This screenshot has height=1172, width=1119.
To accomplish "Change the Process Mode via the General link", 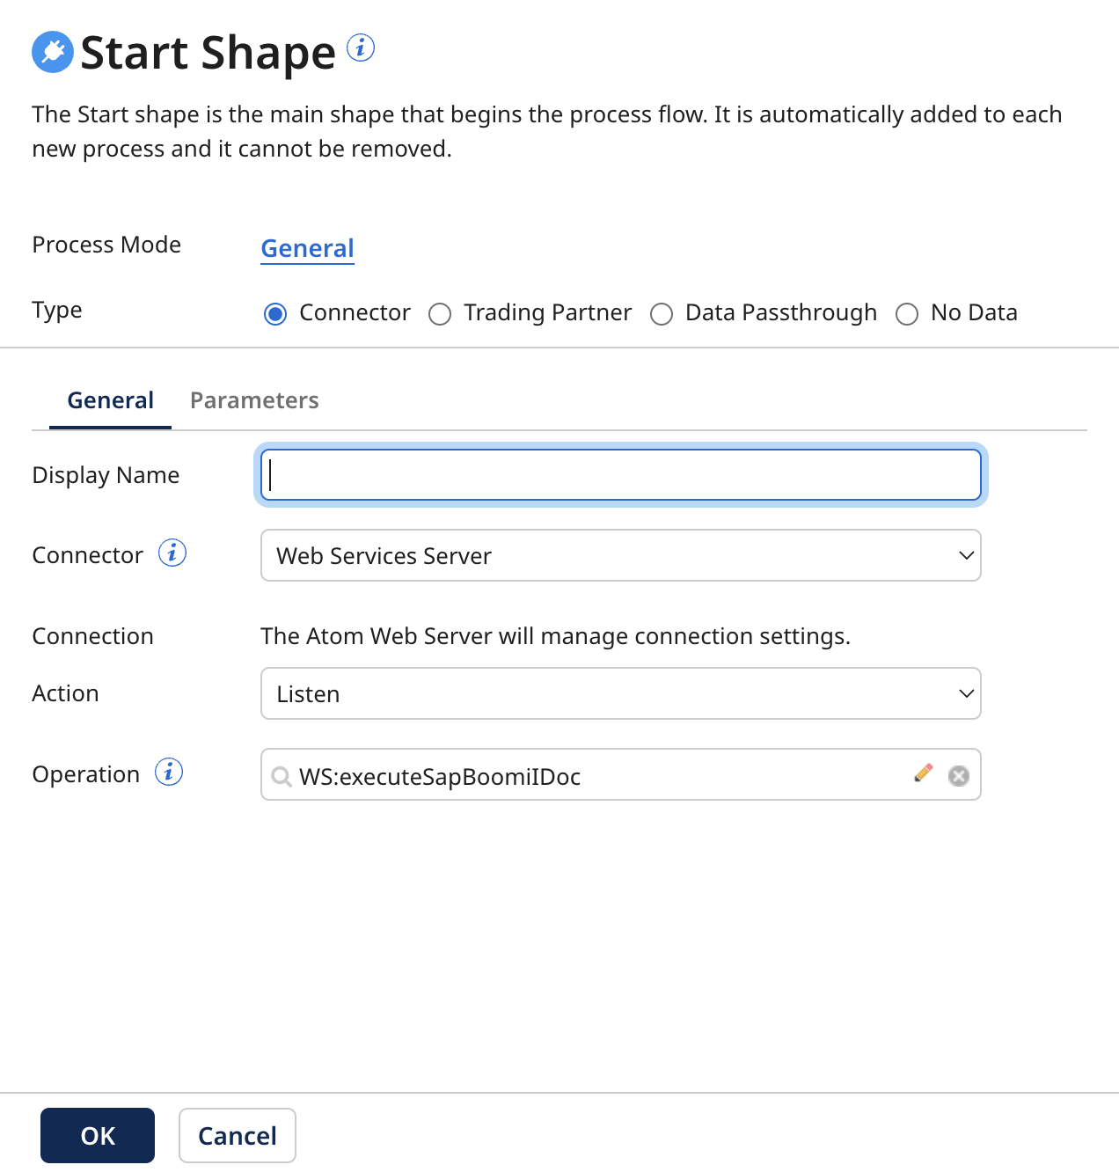I will [306, 248].
